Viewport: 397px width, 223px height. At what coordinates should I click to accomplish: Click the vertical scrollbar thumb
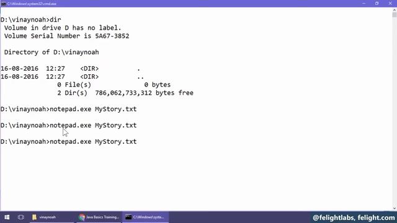[x=395, y=15]
